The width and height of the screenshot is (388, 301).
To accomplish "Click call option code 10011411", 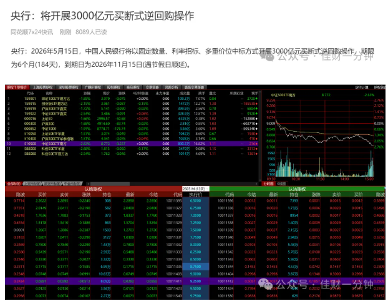I will [x=173, y=281].
